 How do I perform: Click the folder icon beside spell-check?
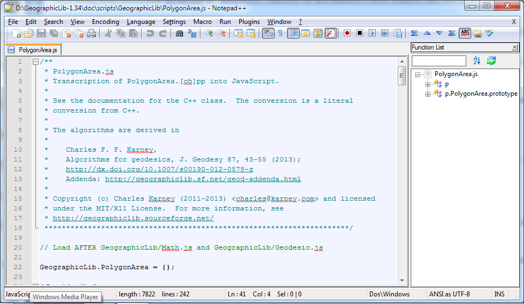477,33
